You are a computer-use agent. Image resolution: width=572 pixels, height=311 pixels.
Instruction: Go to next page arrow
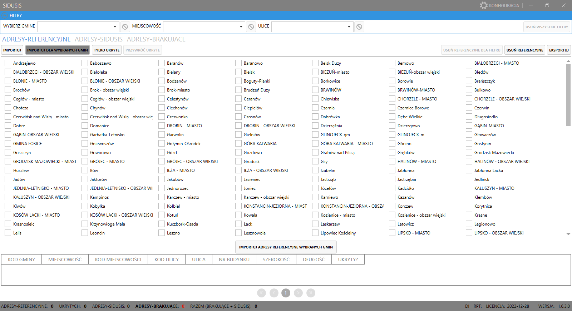(x=298, y=293)
